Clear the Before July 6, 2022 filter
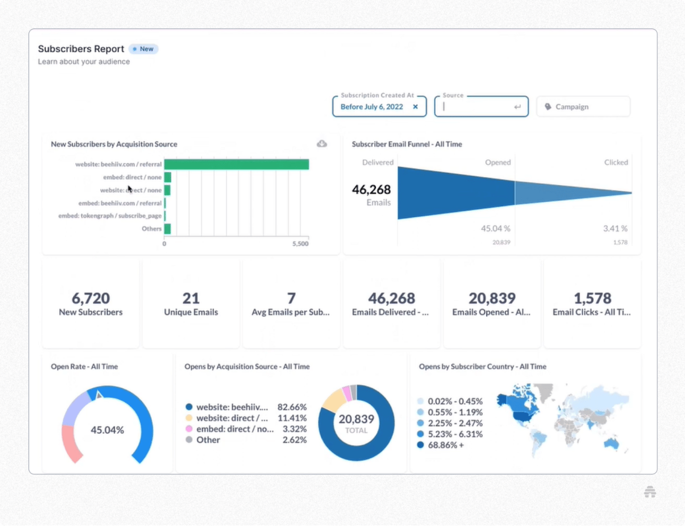Viewport: 685px width, 526px height. pyautogui.click(x=415, y=106)
